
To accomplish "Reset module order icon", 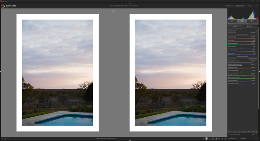I will pyautogui.click(x=255, y=138).
